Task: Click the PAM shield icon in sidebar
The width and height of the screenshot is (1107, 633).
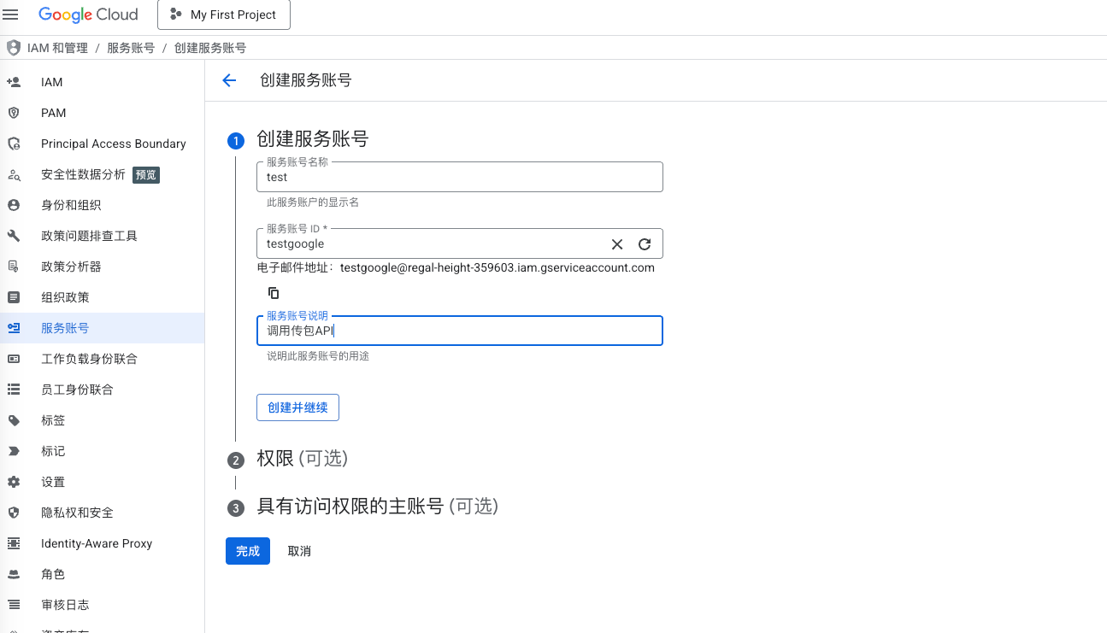Action: click(x=14, y=113)
